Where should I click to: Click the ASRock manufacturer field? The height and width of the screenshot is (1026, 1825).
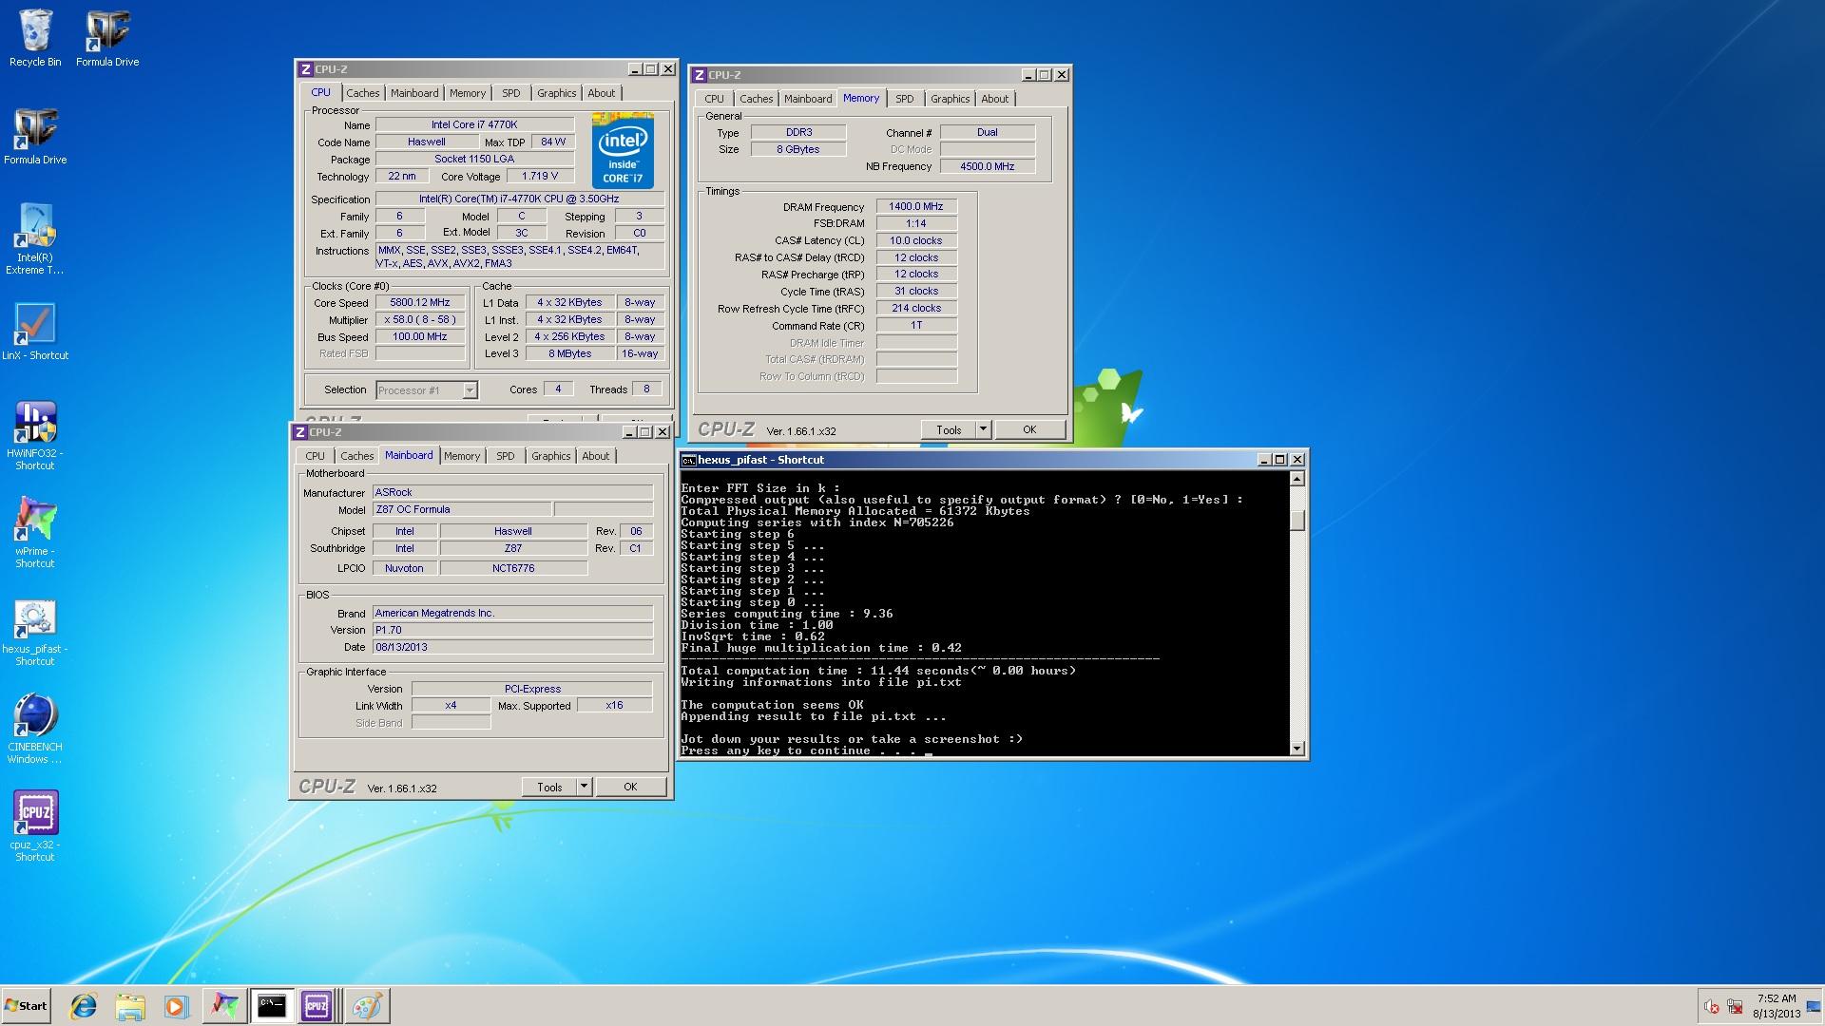(513, 492)
